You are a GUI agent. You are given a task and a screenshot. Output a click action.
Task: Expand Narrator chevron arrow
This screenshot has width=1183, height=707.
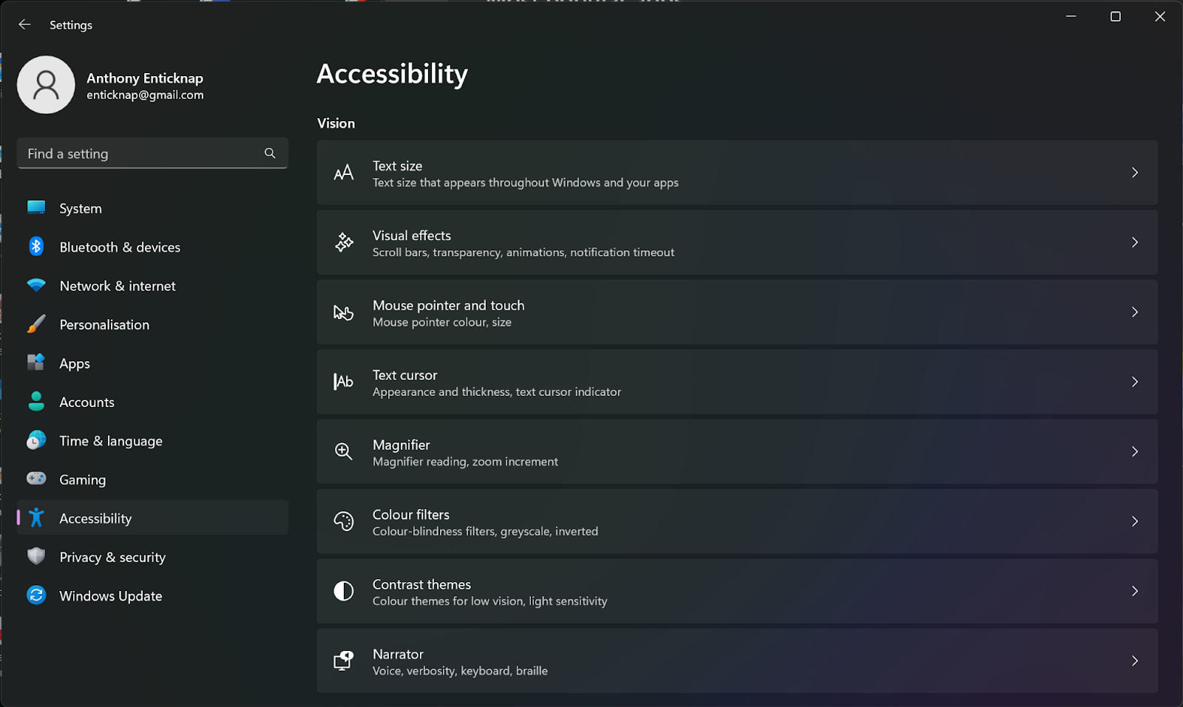tap(1135, 661)
